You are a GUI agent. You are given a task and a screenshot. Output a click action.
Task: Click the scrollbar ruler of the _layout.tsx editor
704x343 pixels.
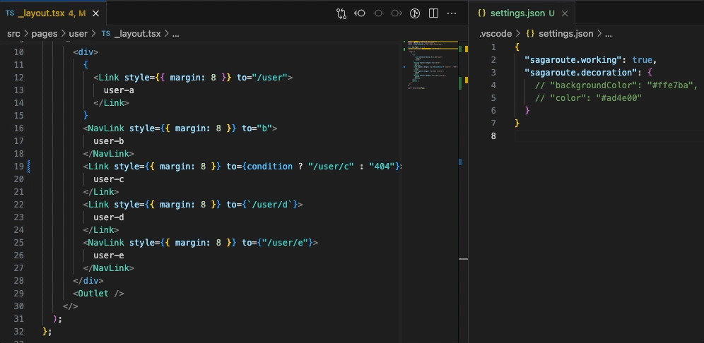click(x=464, y=192)
